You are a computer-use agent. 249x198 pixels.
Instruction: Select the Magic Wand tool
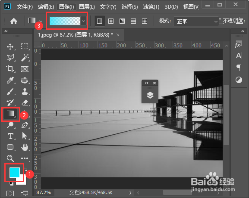pos(25,58)
